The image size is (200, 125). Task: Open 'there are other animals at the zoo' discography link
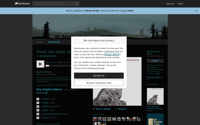coord(155,108)
